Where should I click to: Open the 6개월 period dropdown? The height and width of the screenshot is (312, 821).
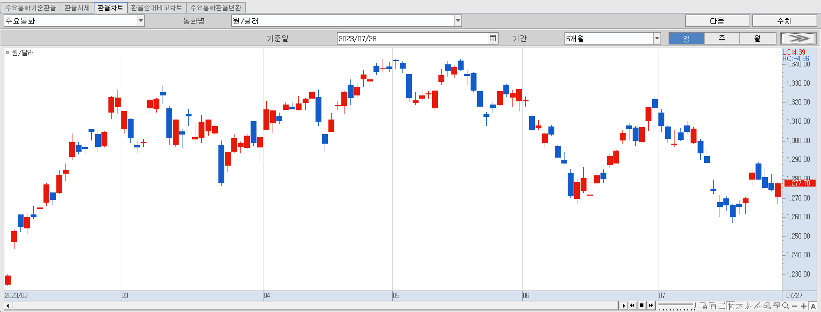612,39
